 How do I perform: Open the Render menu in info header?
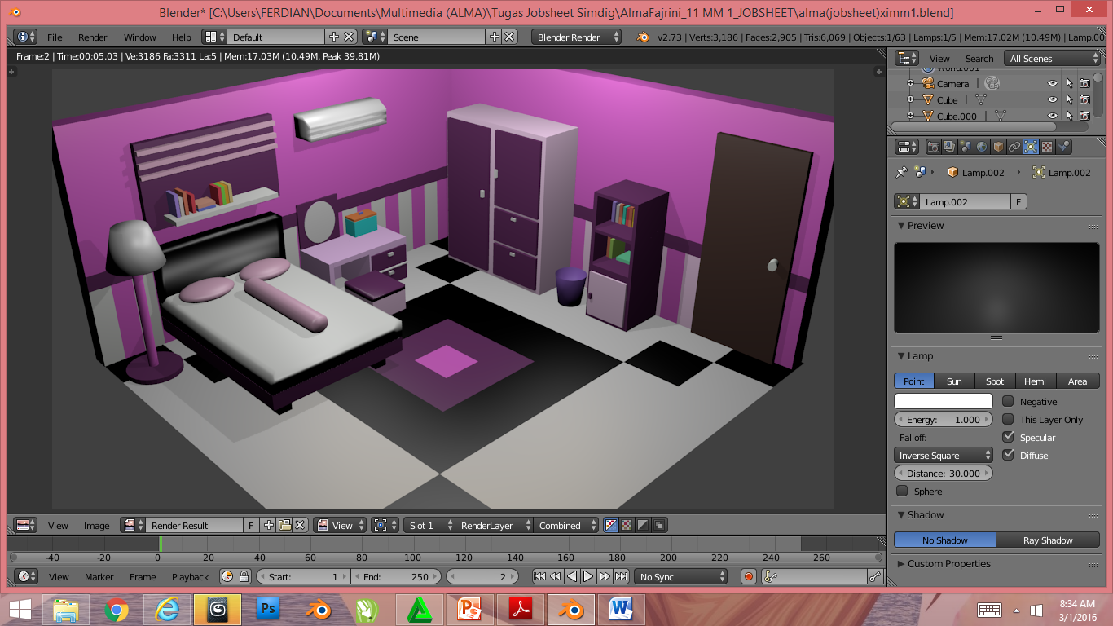point(93,37)
